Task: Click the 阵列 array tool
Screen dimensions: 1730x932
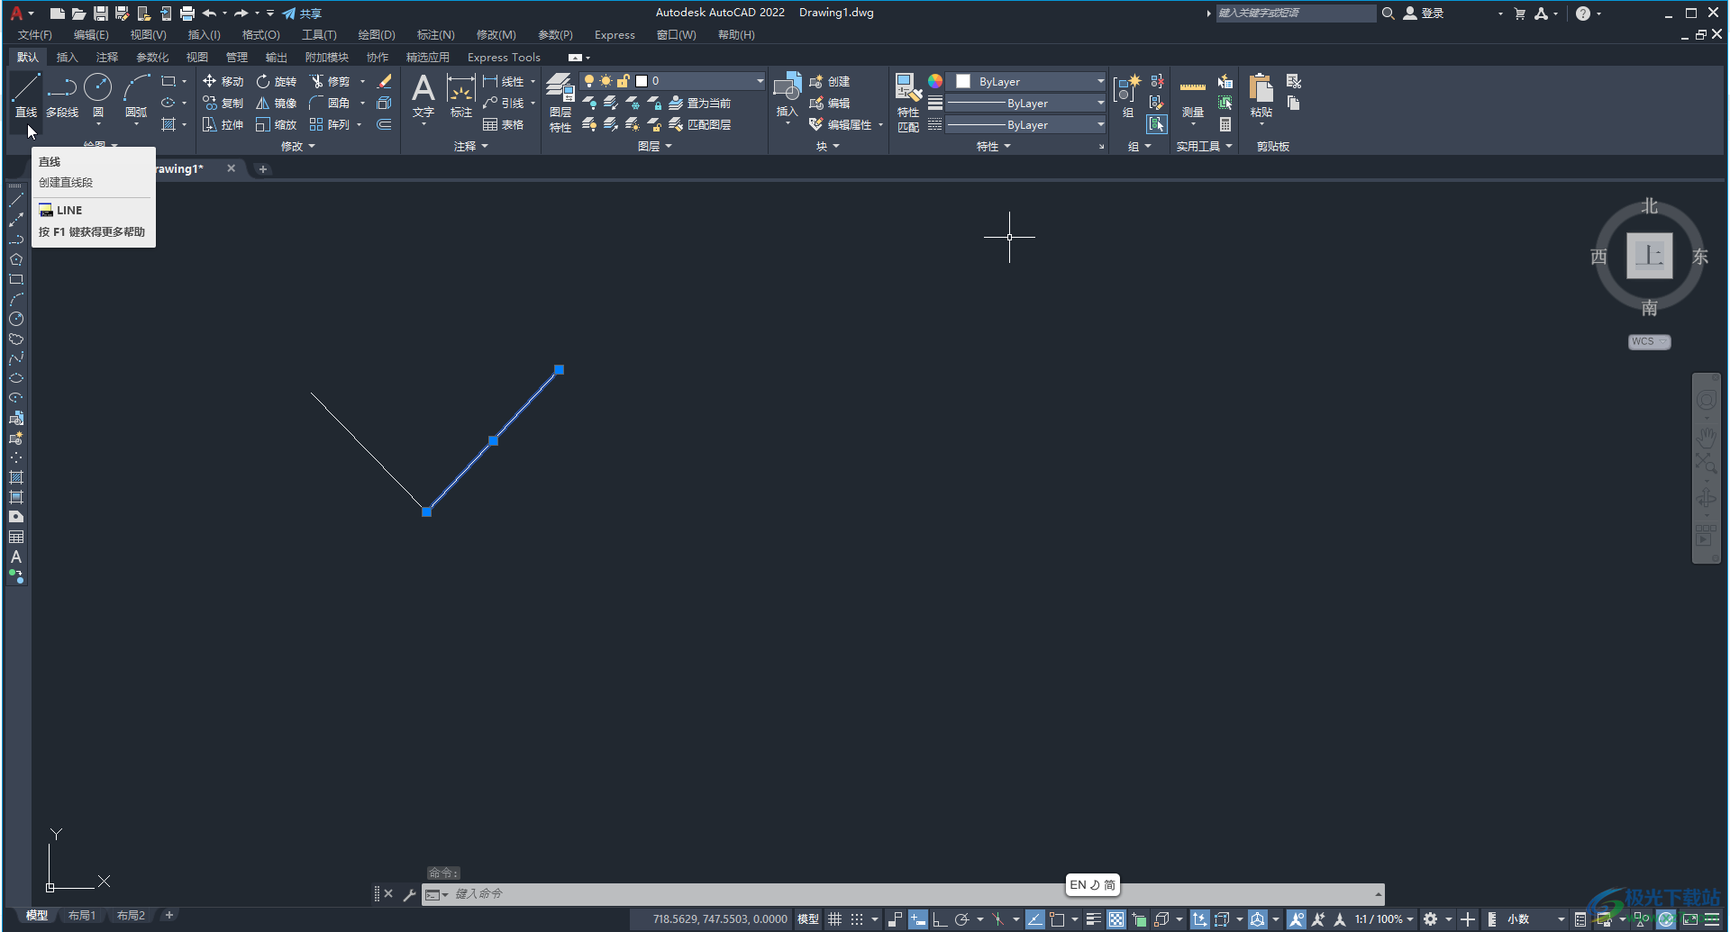Action: point(330,124)
